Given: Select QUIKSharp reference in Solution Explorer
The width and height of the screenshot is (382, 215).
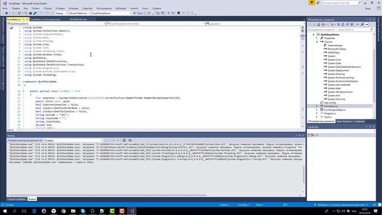Looking at the screenshot, I should [x=333, y=53].
